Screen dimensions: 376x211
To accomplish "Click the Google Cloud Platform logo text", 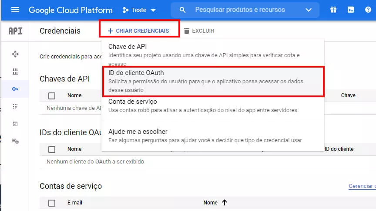I will pos(70,10).
